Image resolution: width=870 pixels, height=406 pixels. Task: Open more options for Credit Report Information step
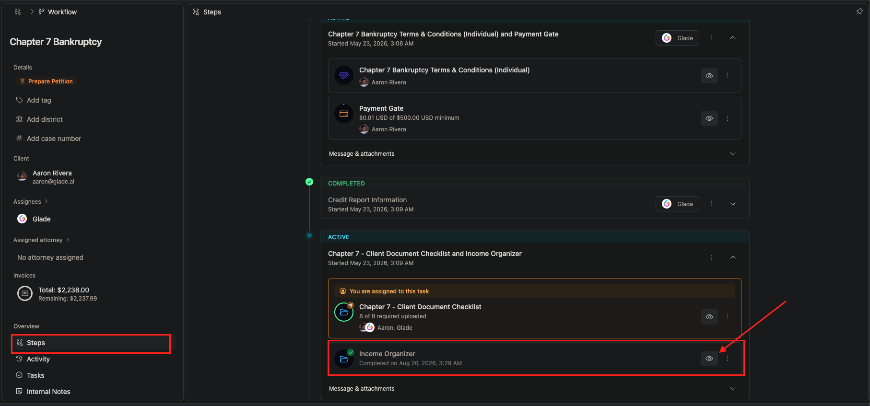point(712,204)
